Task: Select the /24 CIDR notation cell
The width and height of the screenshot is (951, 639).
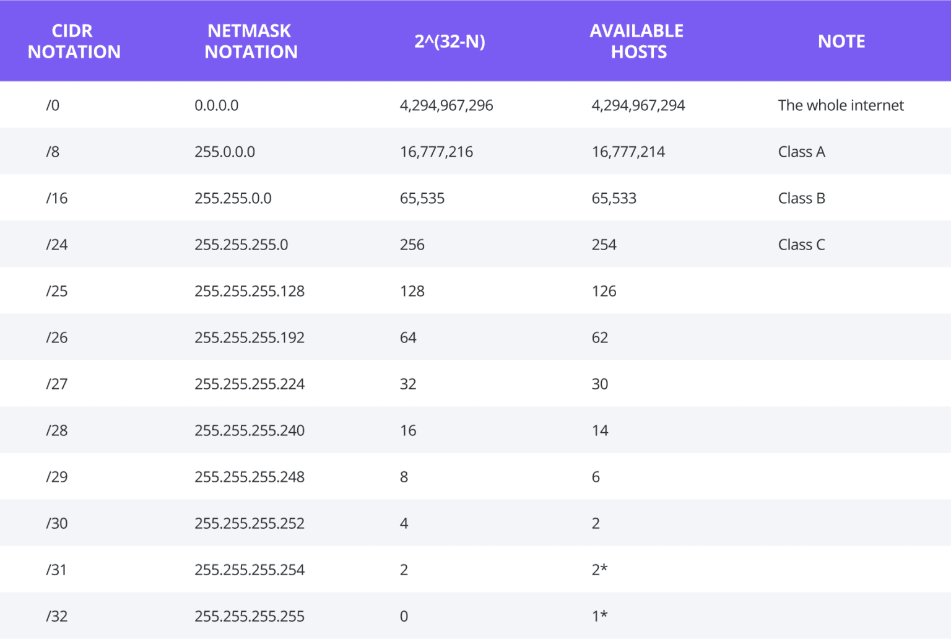Action: click(56, 244)
